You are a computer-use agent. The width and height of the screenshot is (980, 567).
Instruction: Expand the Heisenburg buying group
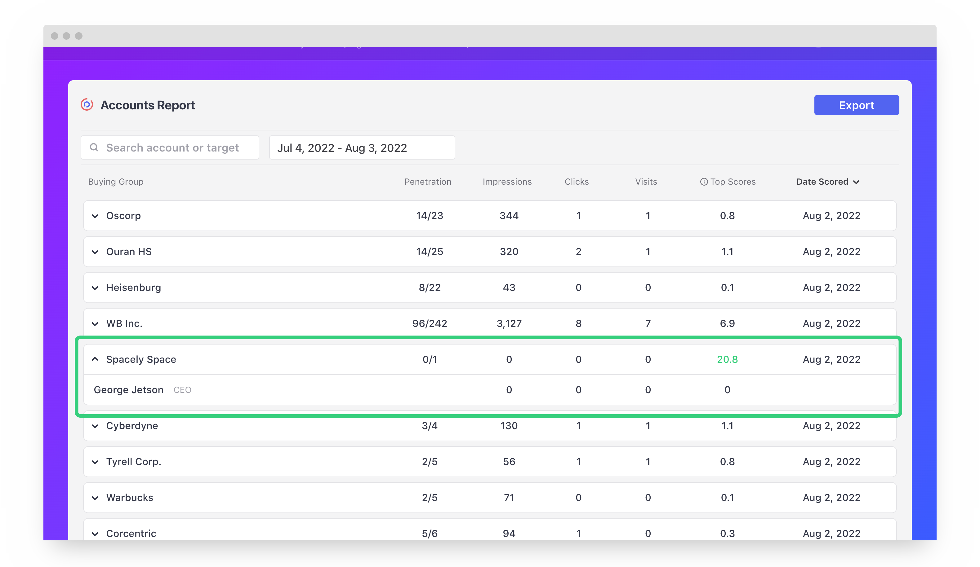click(x=95, y=288)
